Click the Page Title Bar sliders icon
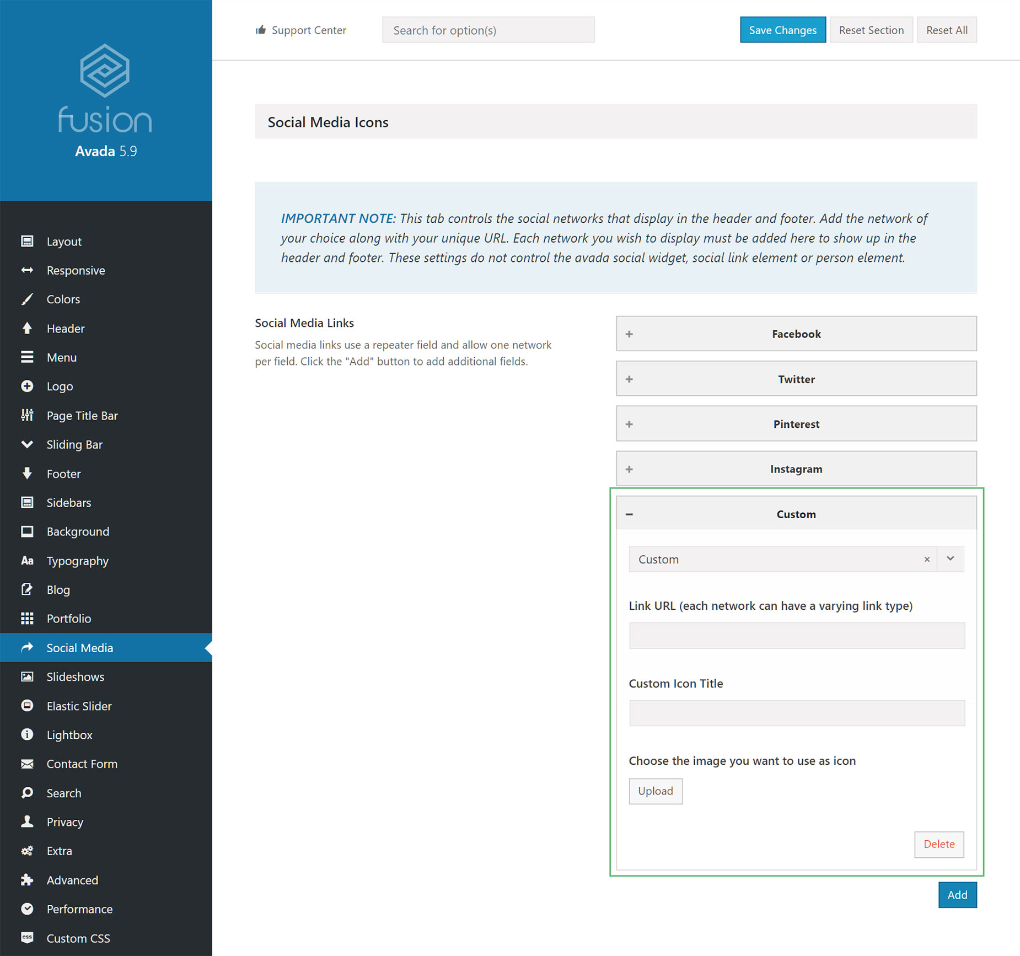 click(x=27, y=415)
